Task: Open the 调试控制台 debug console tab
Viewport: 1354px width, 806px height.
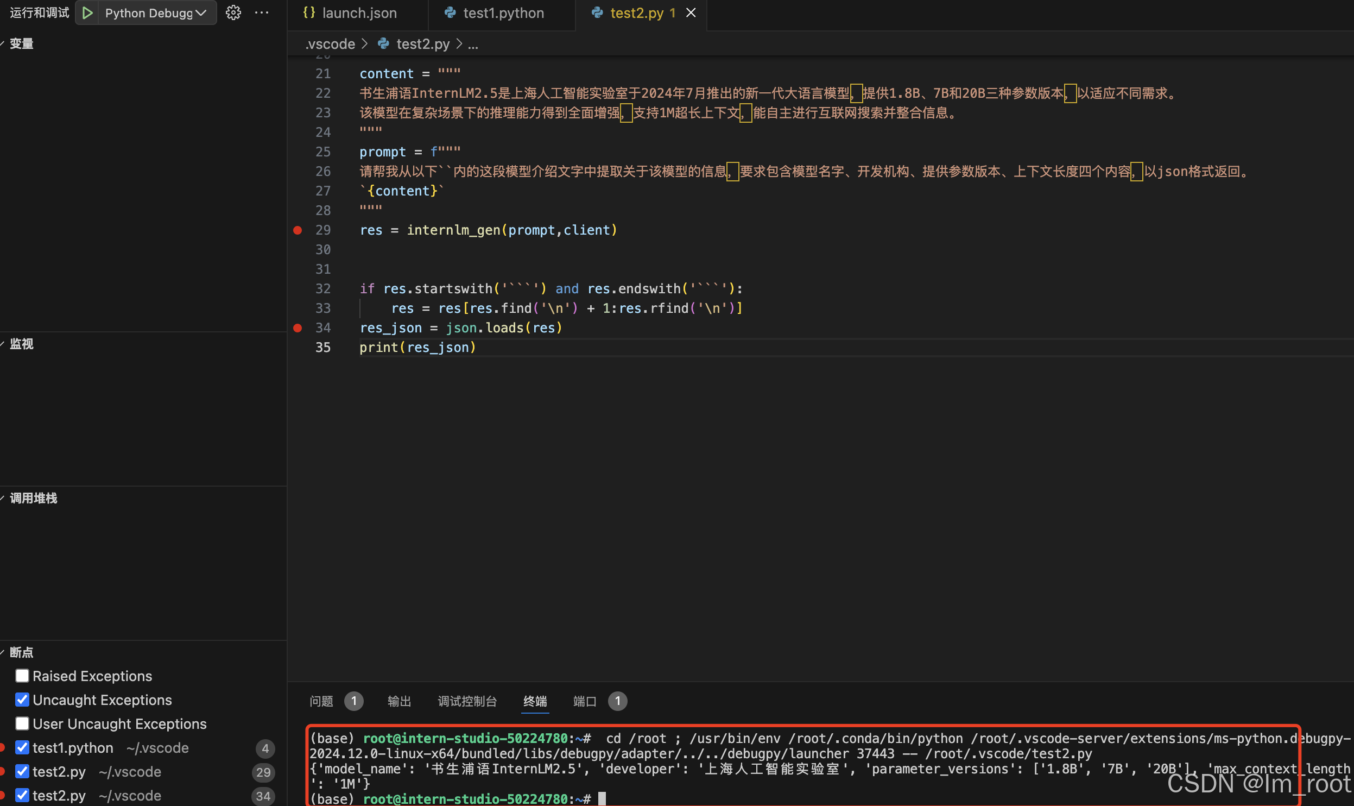Action: click(467, 701)
